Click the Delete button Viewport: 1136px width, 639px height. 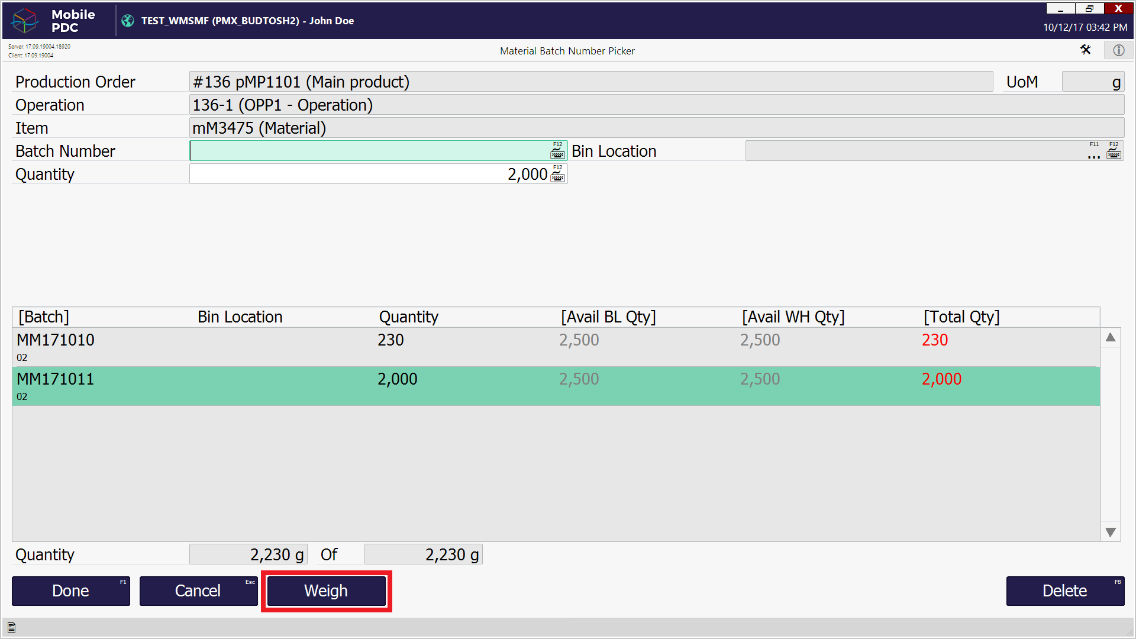coord(1064,590)
